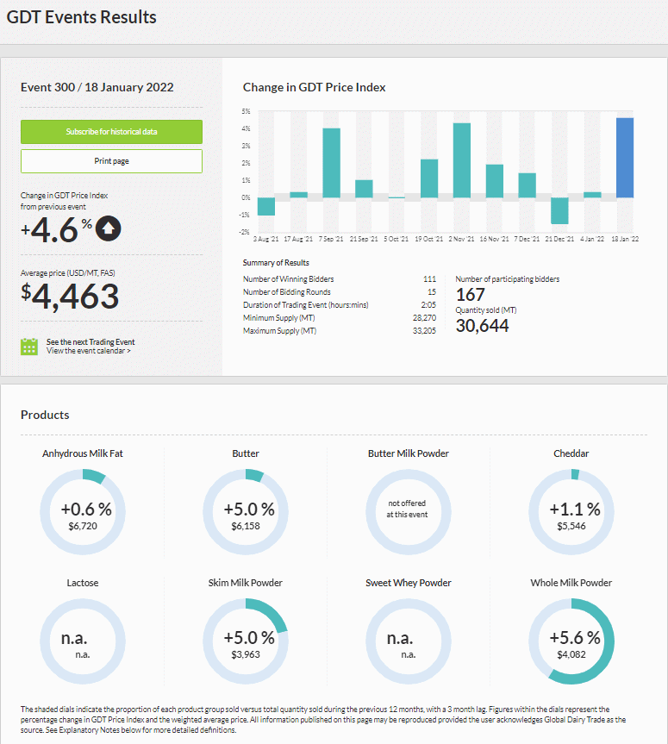This screenshot has height=744, width=668.
Task: Click the $4,463 average price value
Action: click(x=70, y=296)
